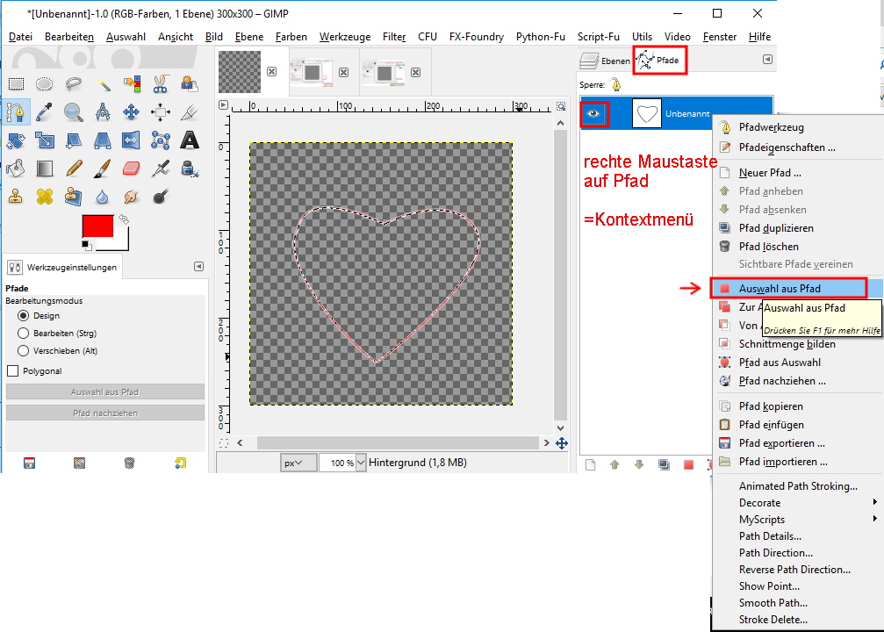Open the zoom percentage dropdown arrow
This screenshot has height=632, width=884.
click(x=361, y=463)
